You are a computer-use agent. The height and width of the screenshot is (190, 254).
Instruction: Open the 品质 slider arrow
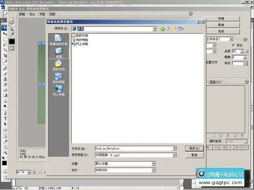click(242, 51)
